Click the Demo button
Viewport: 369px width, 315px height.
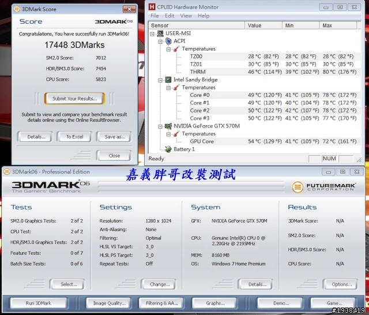click(x=281, y=303)
